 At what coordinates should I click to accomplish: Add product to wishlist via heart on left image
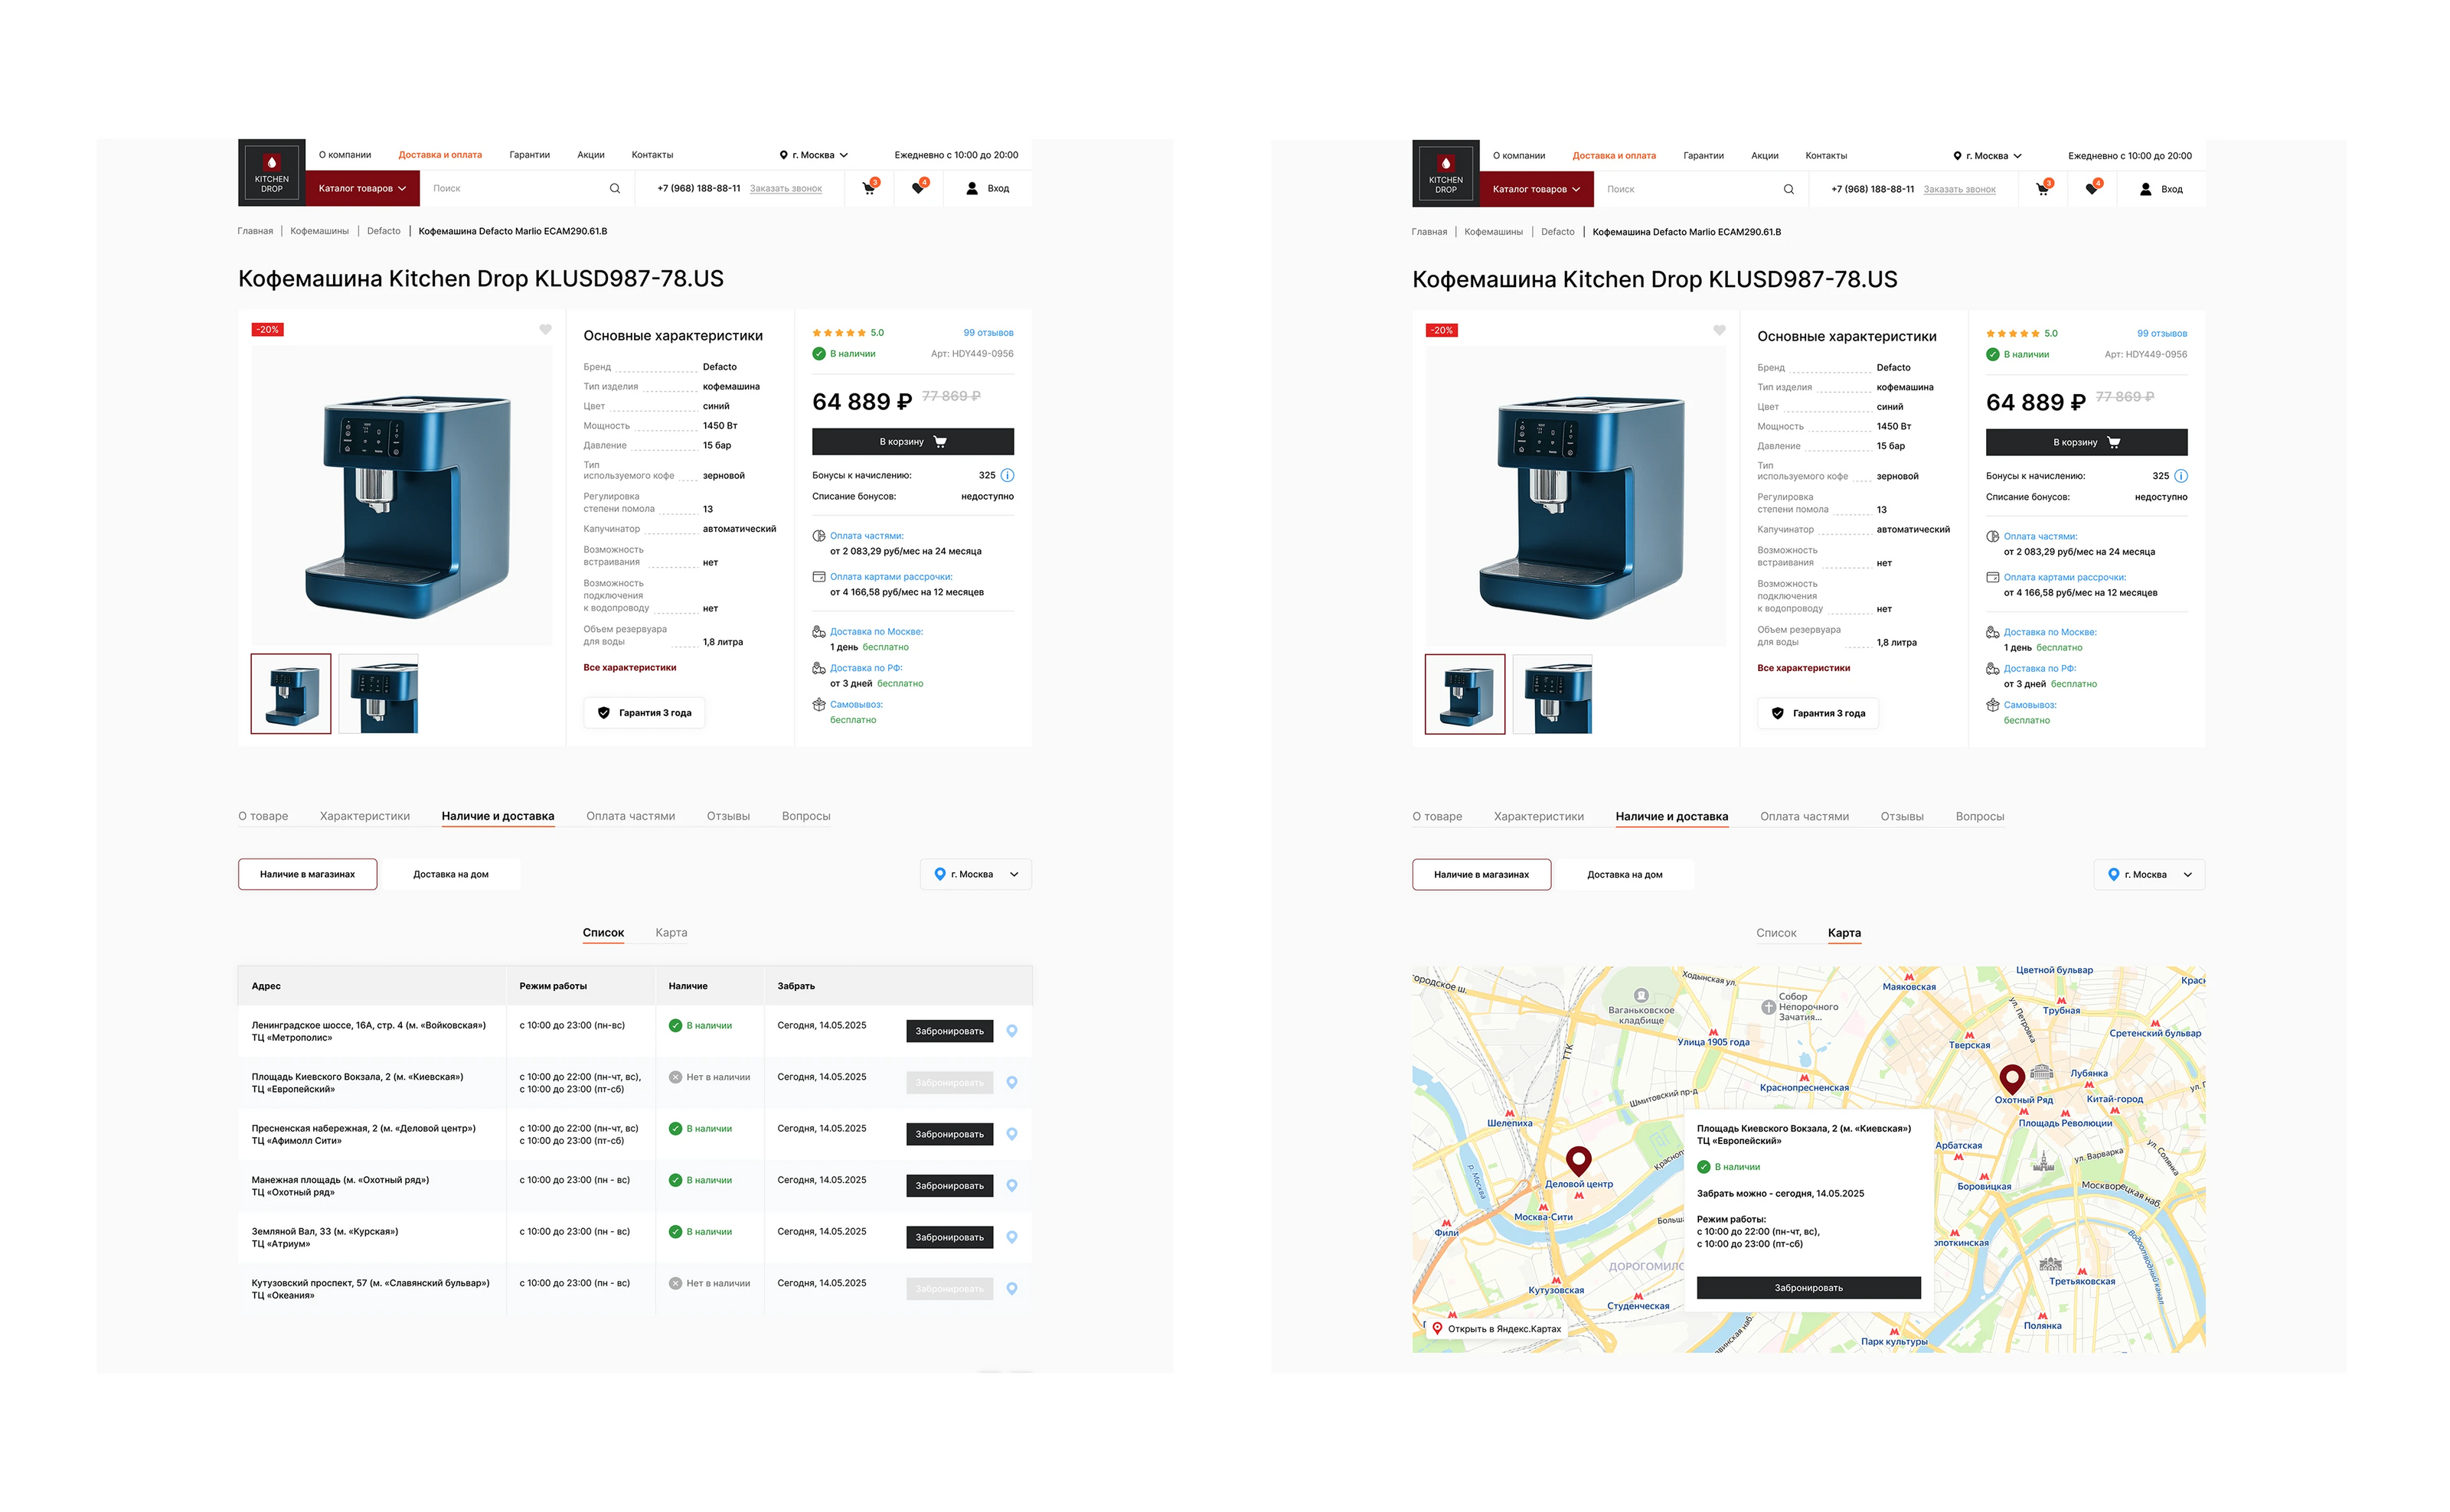coord(545,329)
